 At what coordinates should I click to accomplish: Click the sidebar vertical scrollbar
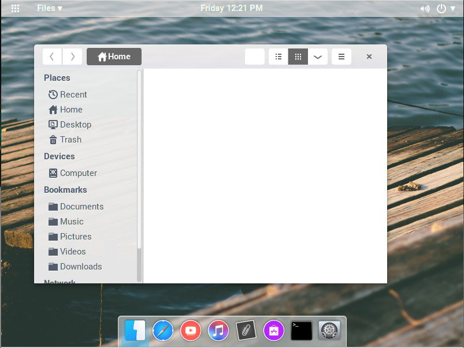pyautogui.click(x=139, y=173)
